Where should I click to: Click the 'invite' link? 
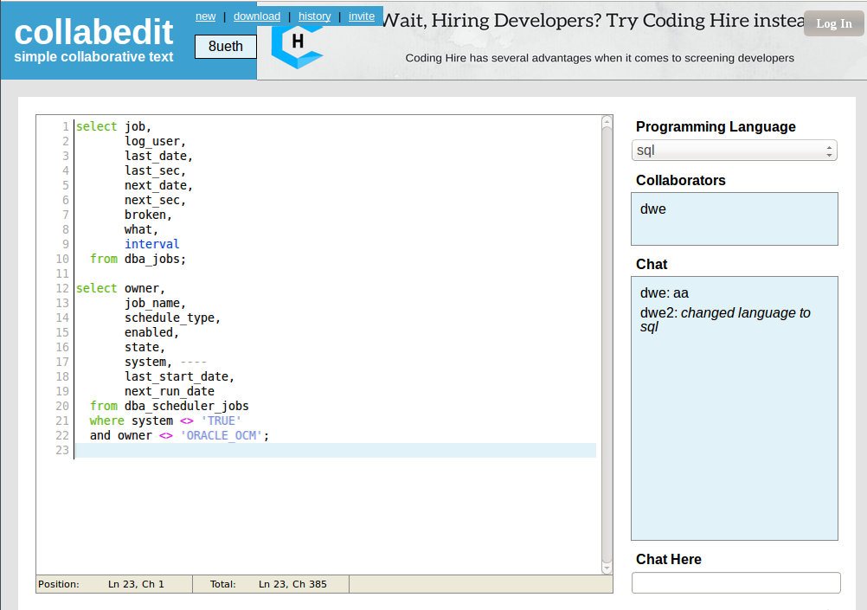(362, 16)
